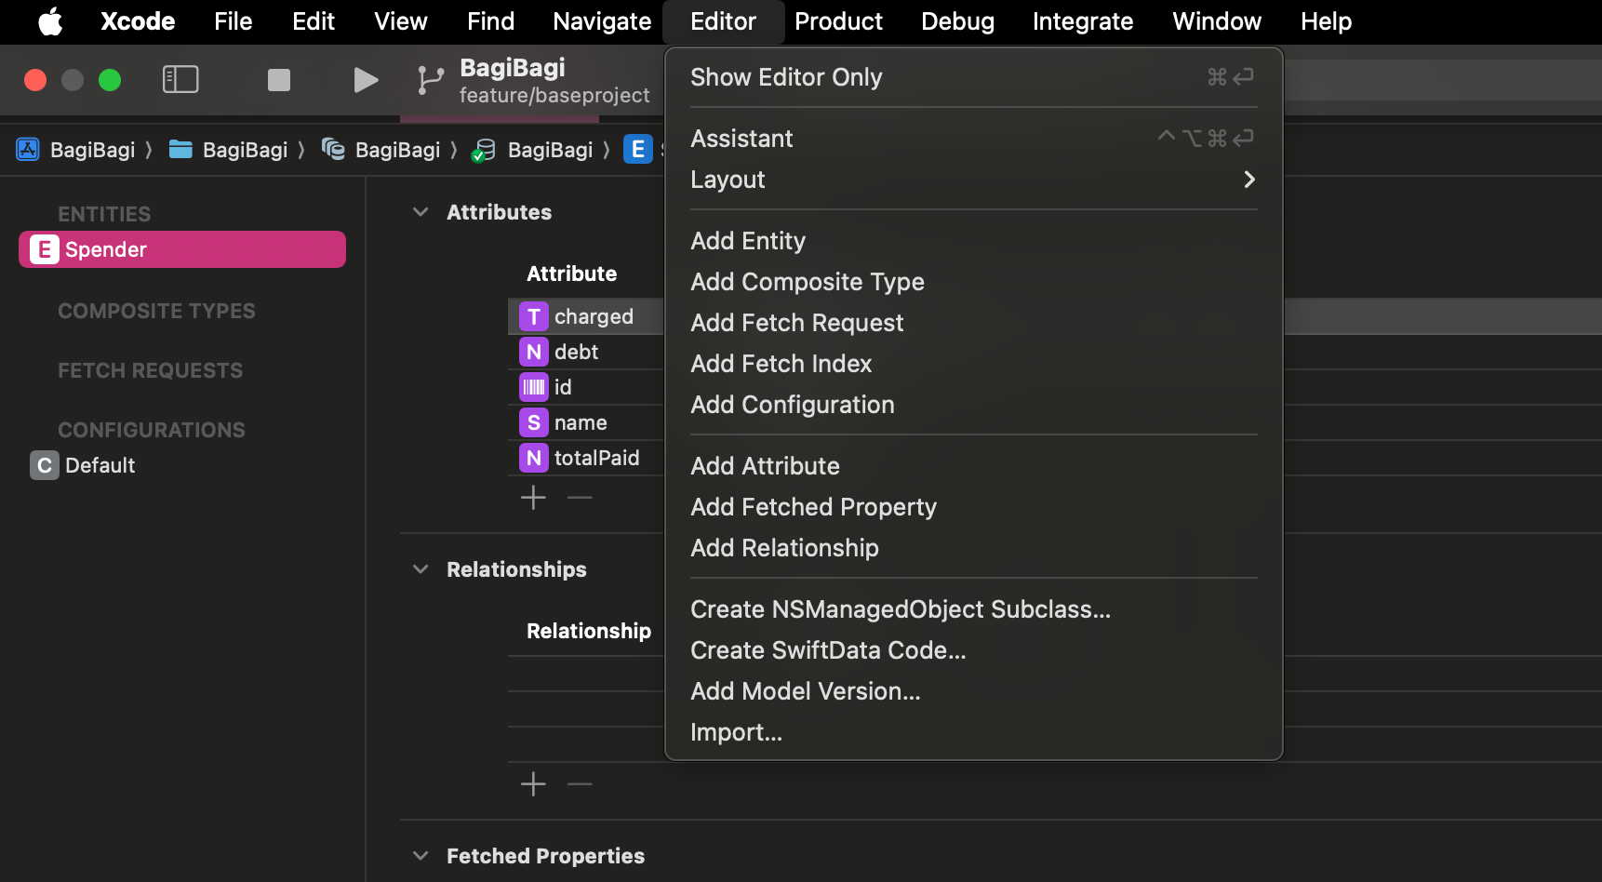This screenshot has width=1602, height=882.
Task: Click the minus button under Relationships
Action: [x=580, y=784]
